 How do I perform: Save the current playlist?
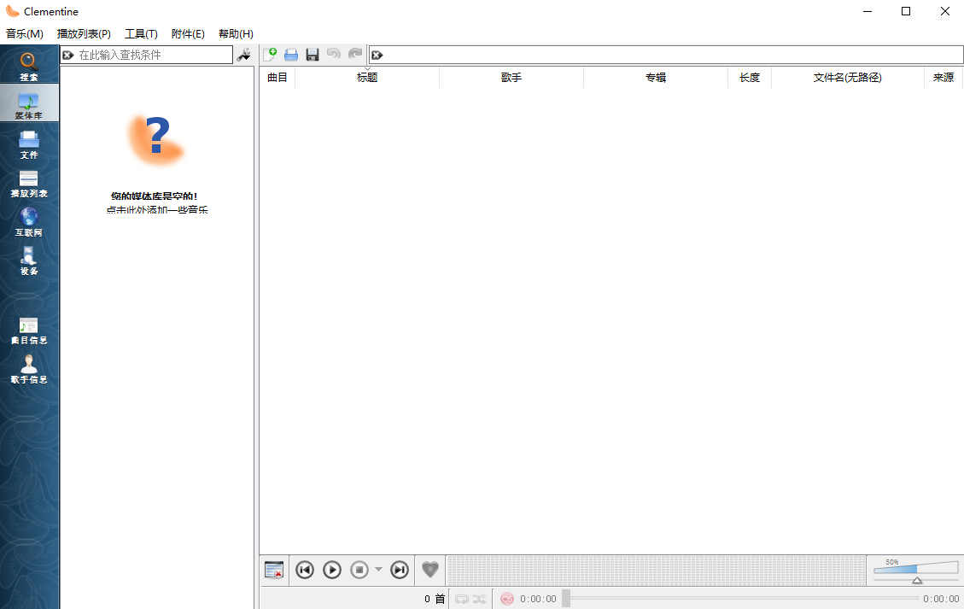click(x=312, y=54)
